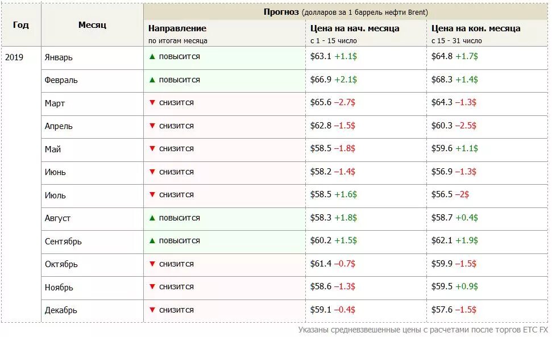Click the $59.5 end price for Ноябрь
This screenshot has width=552, height=337.
click(442, 287)
